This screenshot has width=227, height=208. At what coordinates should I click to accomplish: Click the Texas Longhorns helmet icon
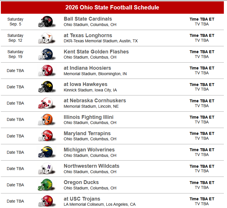click(45, 38)
